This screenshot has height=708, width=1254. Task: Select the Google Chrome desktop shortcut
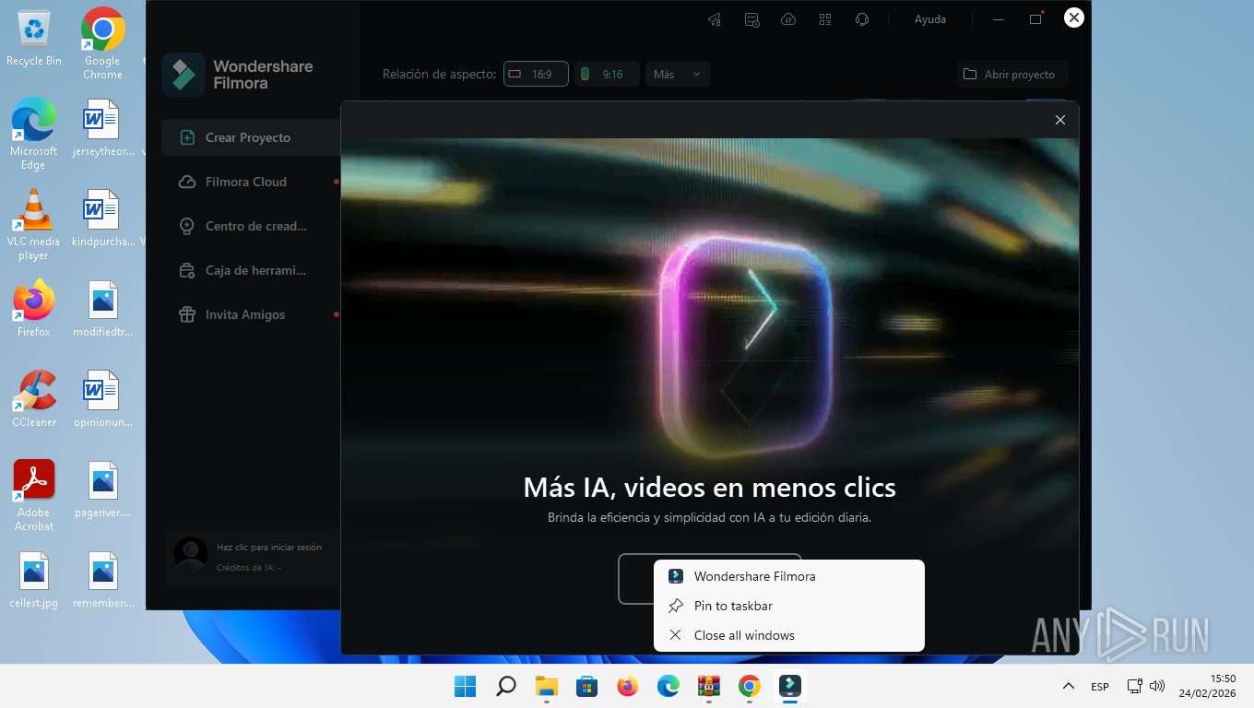(x=102, y=44)
